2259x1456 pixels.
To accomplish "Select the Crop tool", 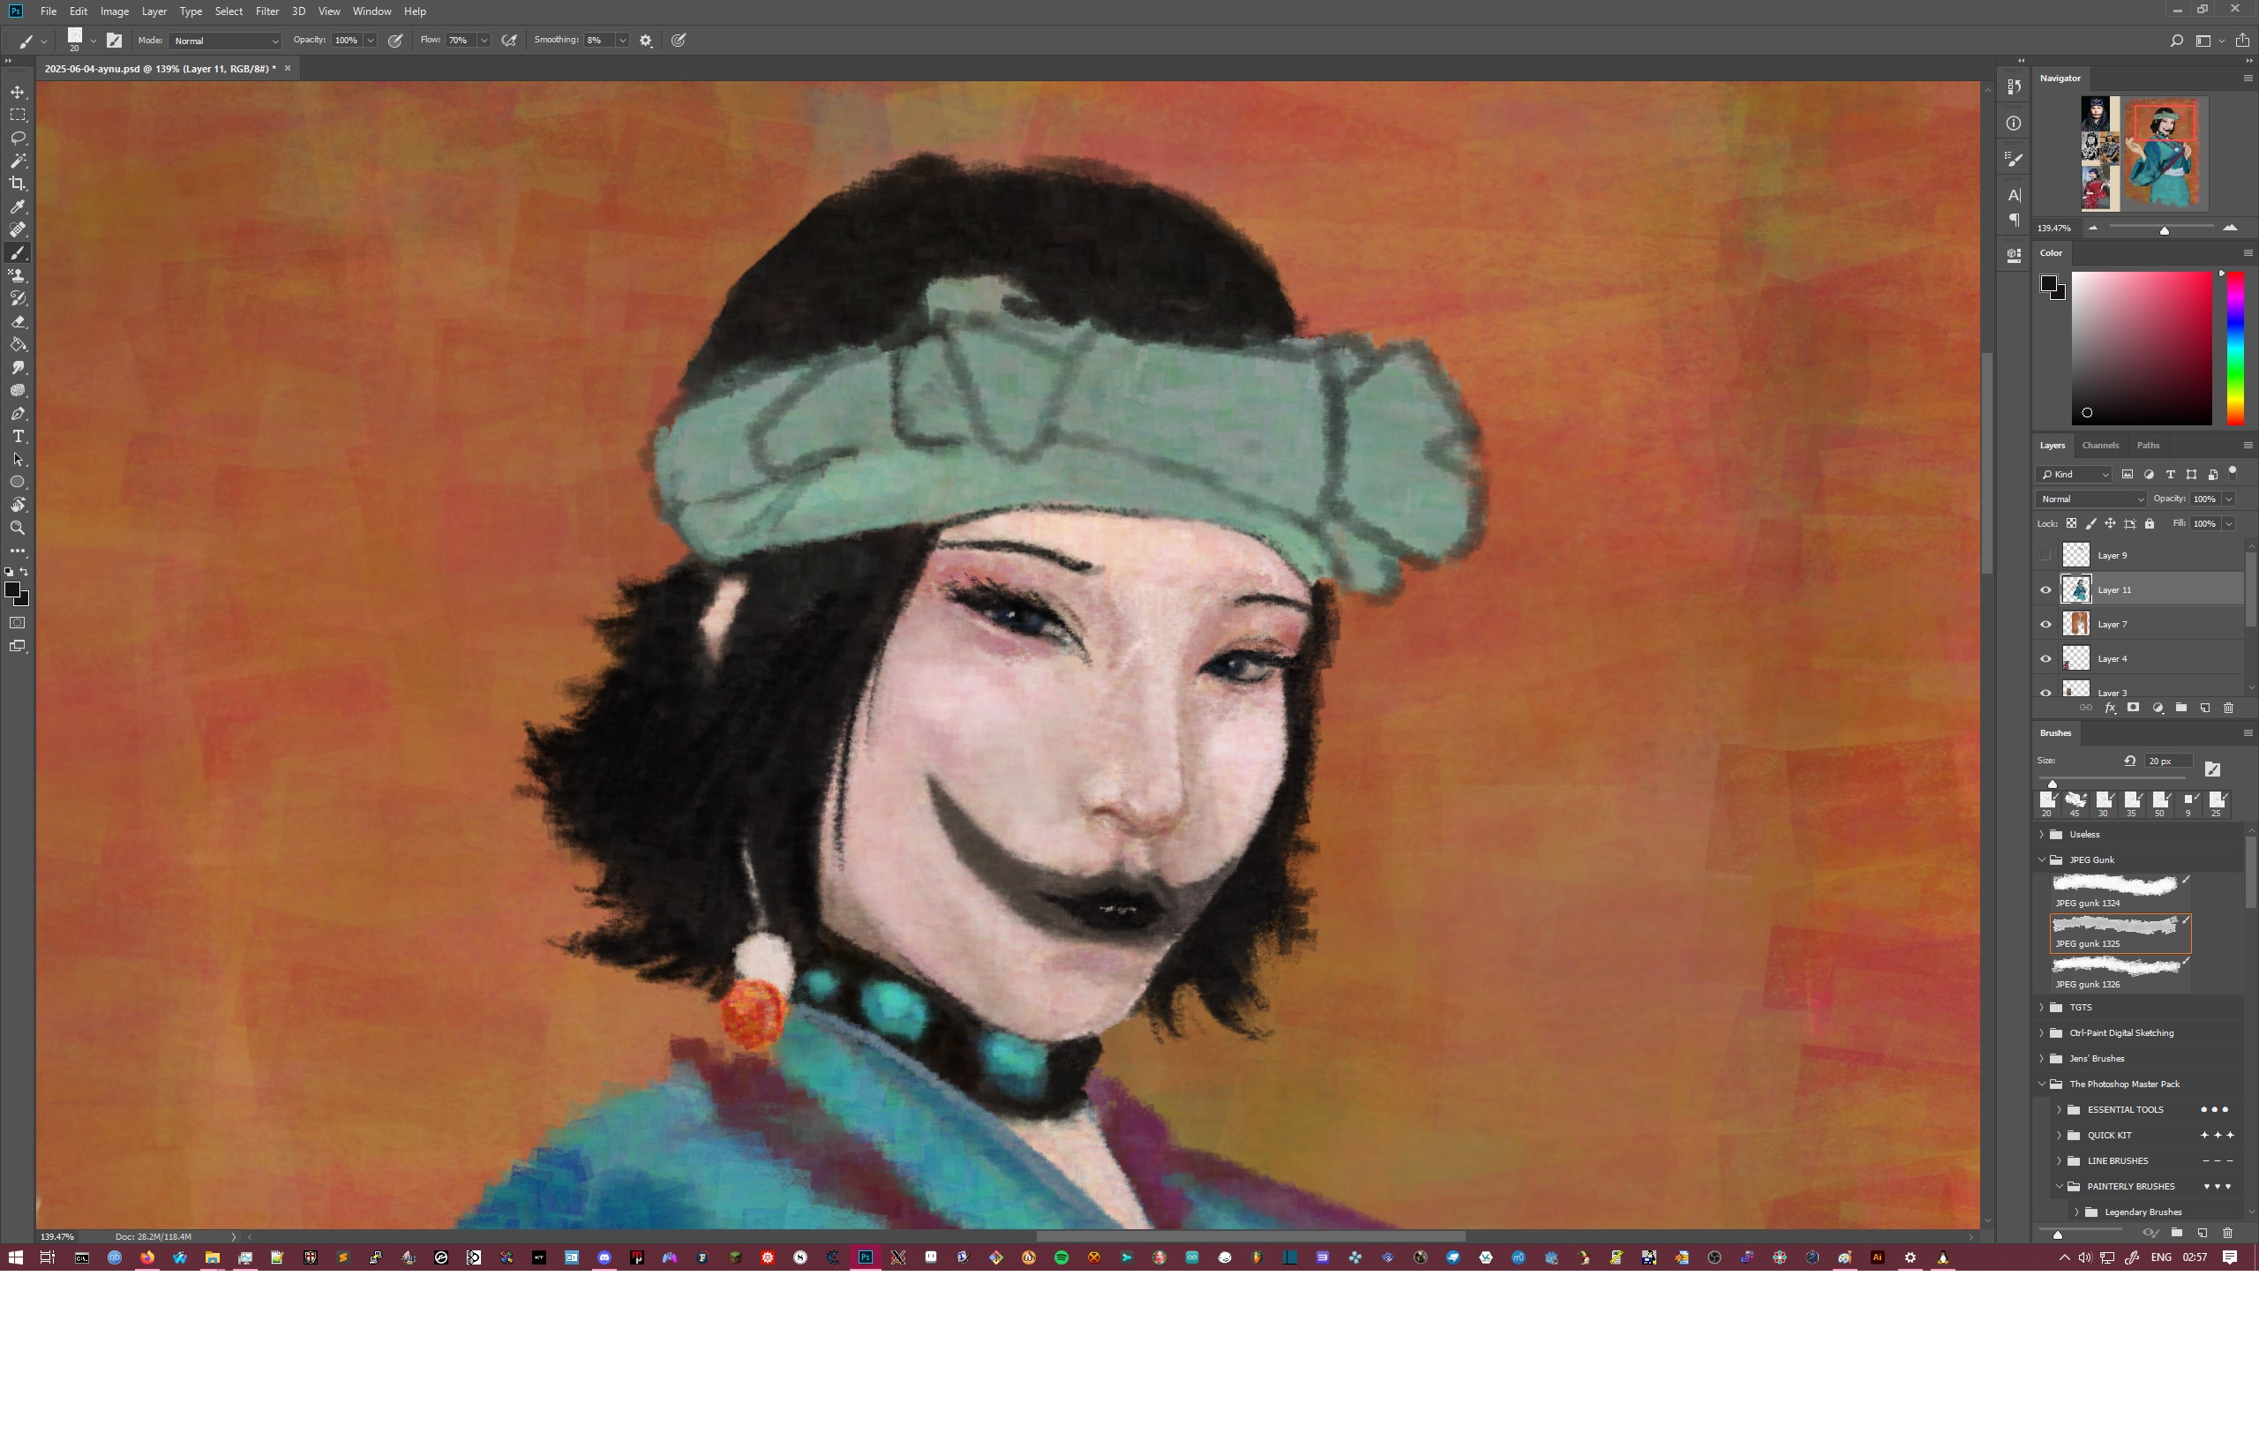I will click(18, 184).
